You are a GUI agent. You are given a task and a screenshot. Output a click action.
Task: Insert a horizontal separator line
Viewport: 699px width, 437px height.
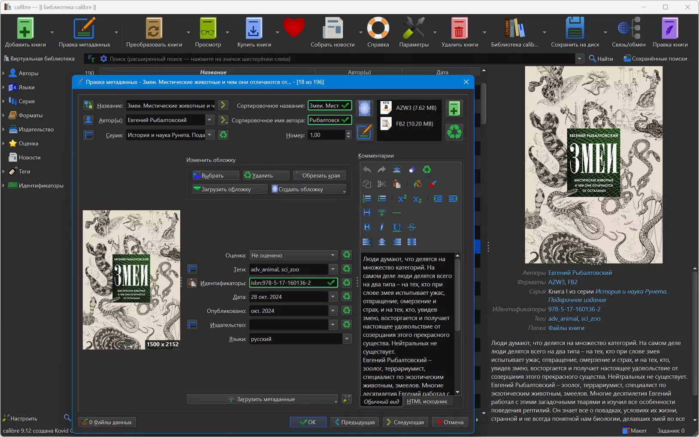(x=396, y=213)
